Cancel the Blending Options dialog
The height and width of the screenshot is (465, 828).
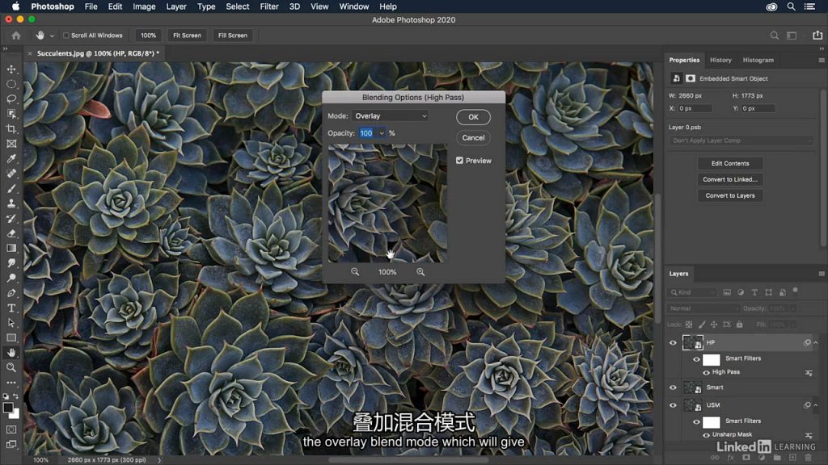tap(473, 137)
